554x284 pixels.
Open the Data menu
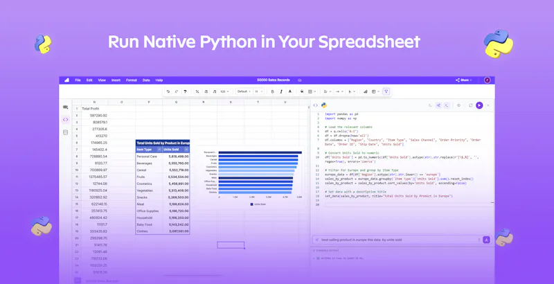146,80
